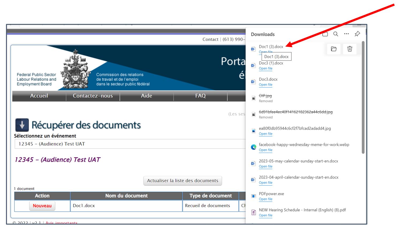Click the red Nouveau button

[42, 206]
